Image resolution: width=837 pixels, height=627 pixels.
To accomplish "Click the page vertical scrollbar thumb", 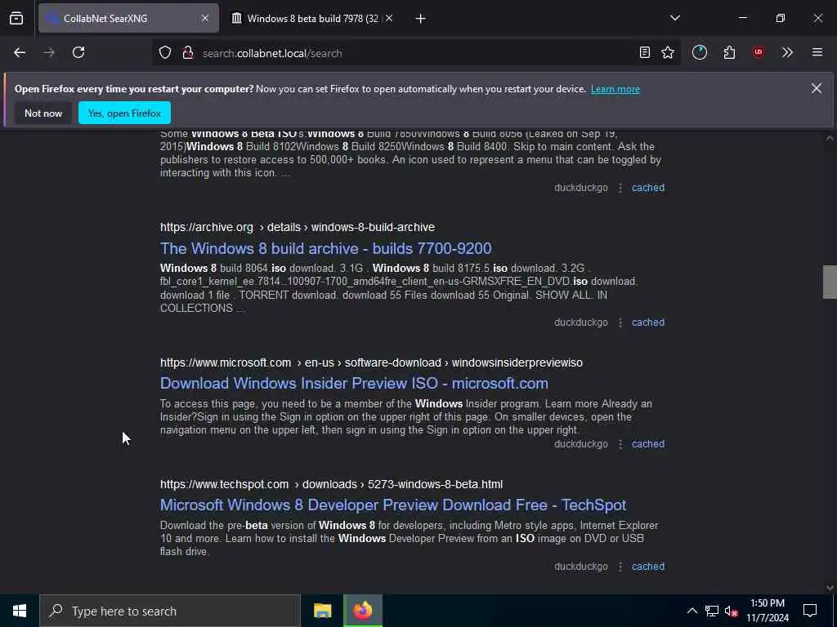I will coord(830,282).
